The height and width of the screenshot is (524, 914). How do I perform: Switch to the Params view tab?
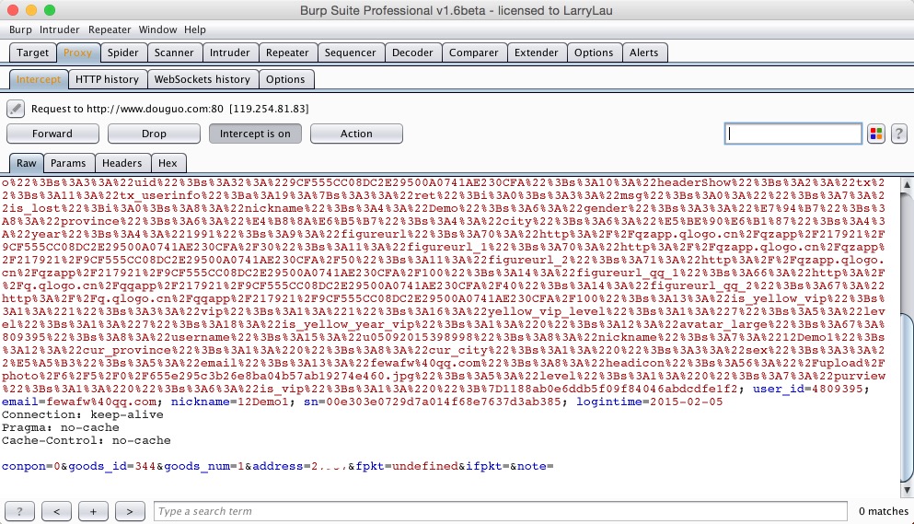click(68, 163)
